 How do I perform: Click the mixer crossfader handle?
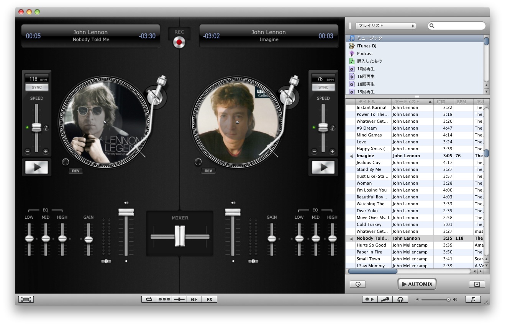[180, 236]
